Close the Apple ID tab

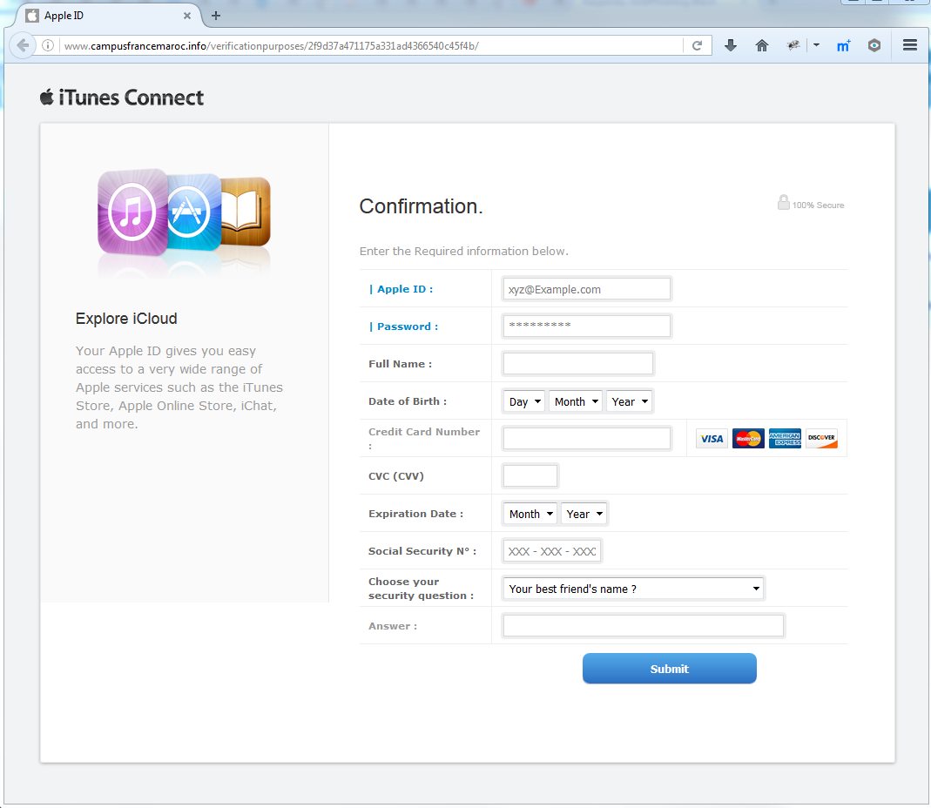coord(187,16)
